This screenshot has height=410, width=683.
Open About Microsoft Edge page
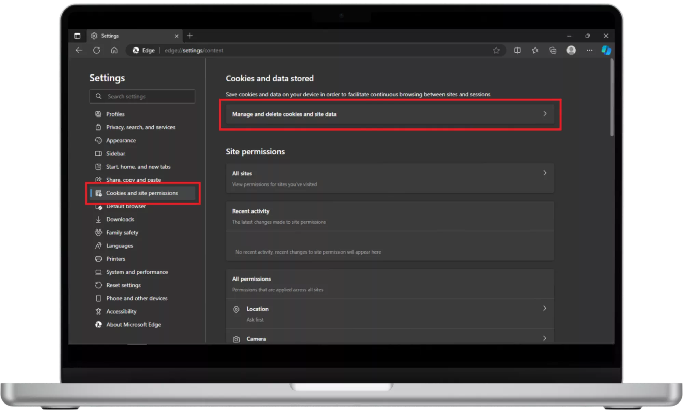(133, 325)
